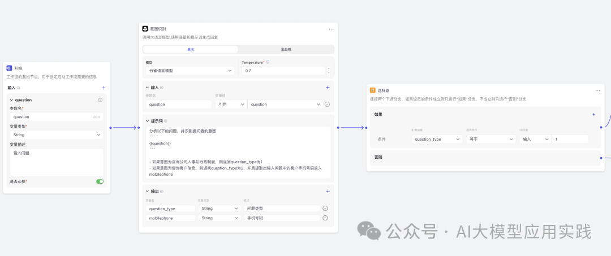Switch to the 批处理 tab
This screenshot has height=256, width=611.
click(x=286, y=49)
